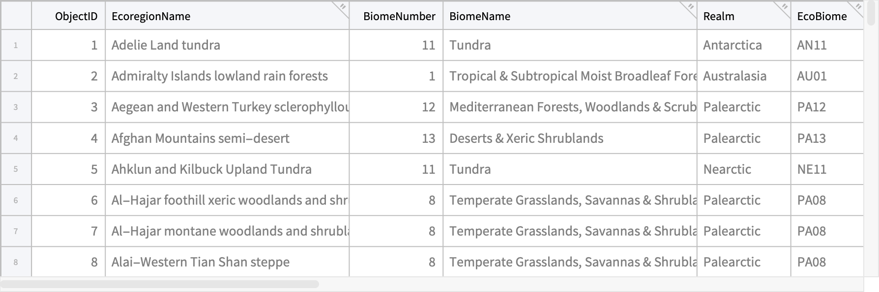The height and width of the screenshot is (292, 879).
Task: Select the Admiralty Islands lowland rain forests cell
Action: (227, 76)
